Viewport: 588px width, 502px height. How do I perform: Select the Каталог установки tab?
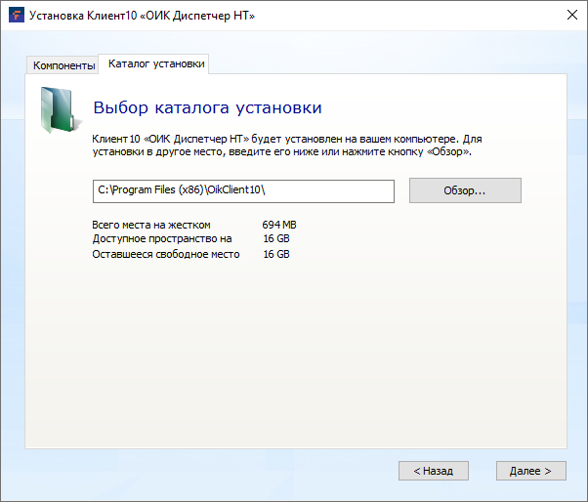(x=156, y=64)
